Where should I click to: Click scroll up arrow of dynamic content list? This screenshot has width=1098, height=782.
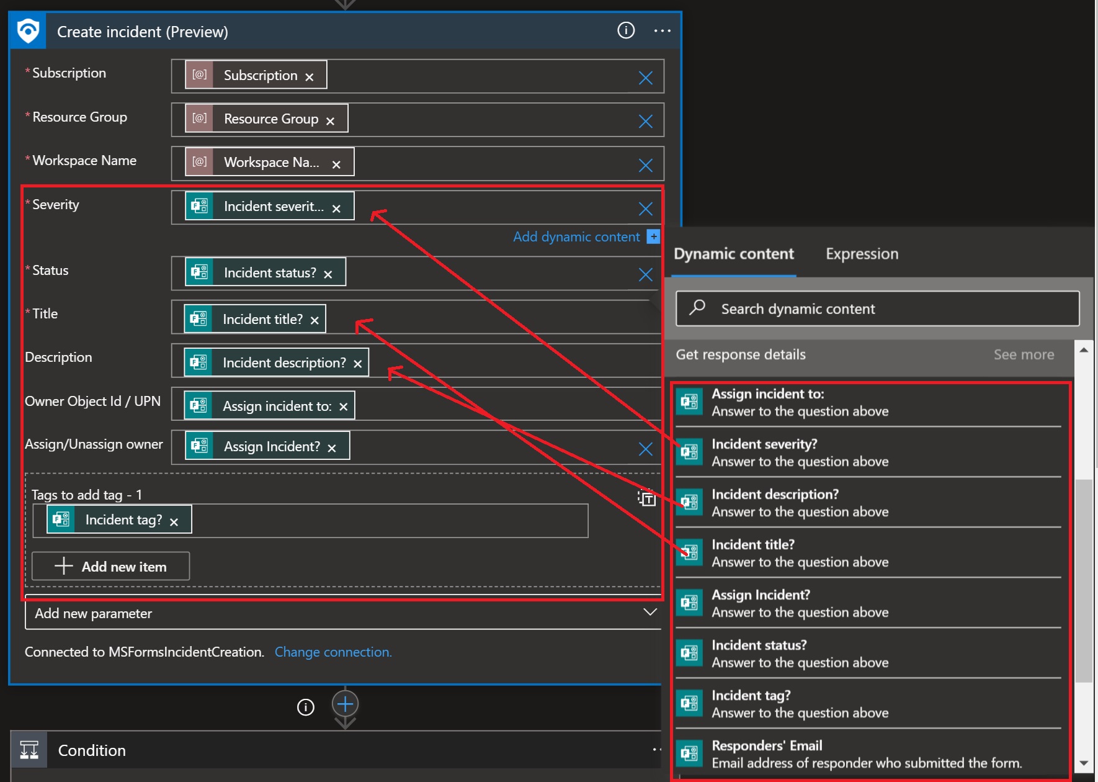pos(1084,350)
